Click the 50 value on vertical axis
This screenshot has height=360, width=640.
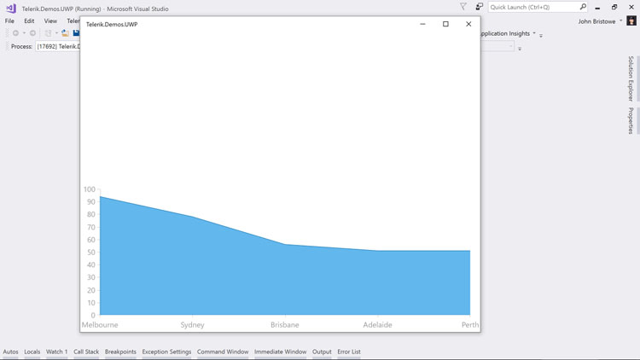(91, 253)
